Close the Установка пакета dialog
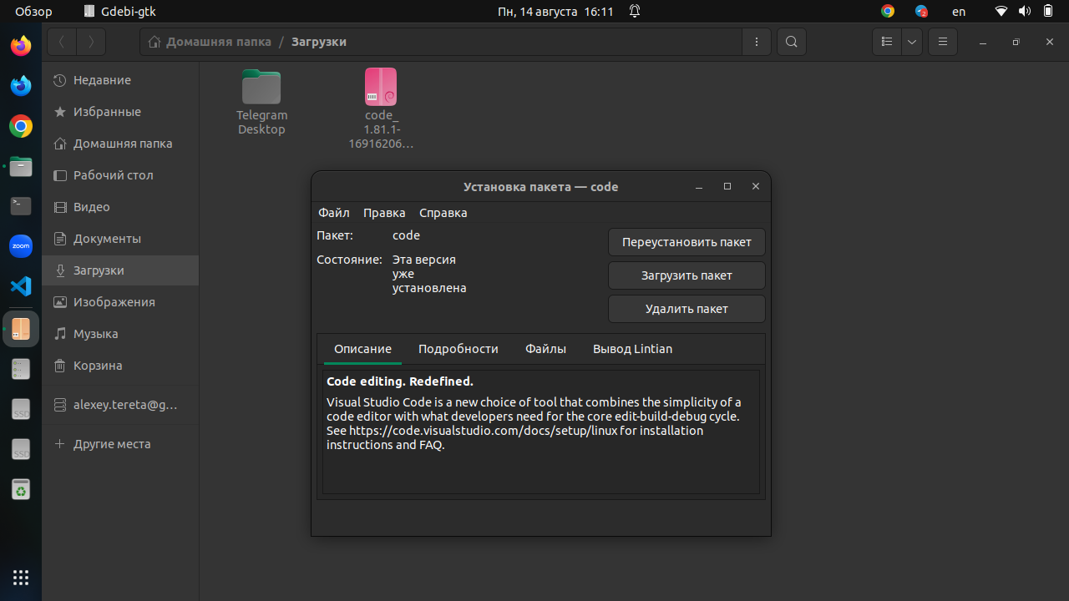This screenshot has height=601, width=1069. (756, 186)
